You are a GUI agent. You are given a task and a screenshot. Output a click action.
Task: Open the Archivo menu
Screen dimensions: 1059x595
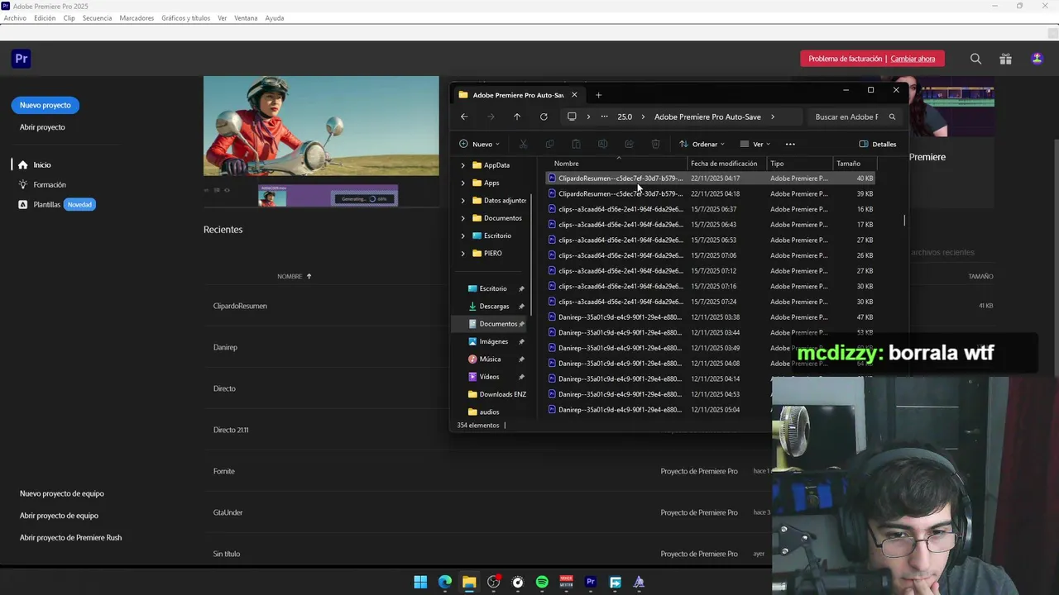tap(15, 18)
